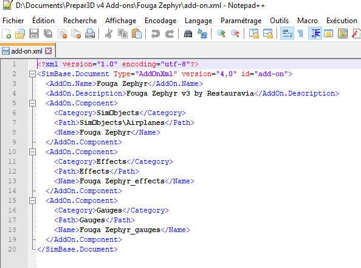
Task: Open Find dialog via binoculars icon
Action: click(188, 33)
